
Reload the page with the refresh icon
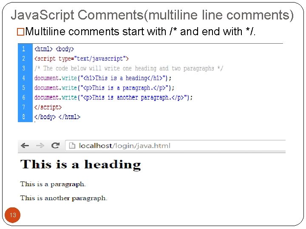coord(55,145)
